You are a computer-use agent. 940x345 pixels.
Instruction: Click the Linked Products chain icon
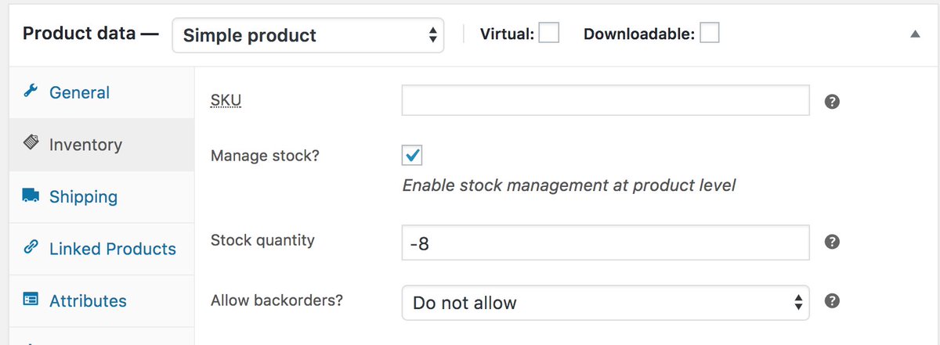point(31,248)
